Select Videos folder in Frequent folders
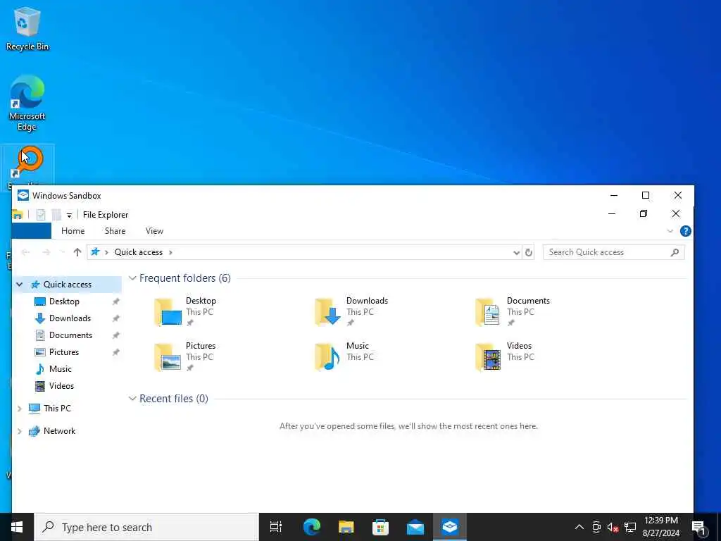Image resolution: width=721 pixels, height=541 pixels. [x=504, y=357]
